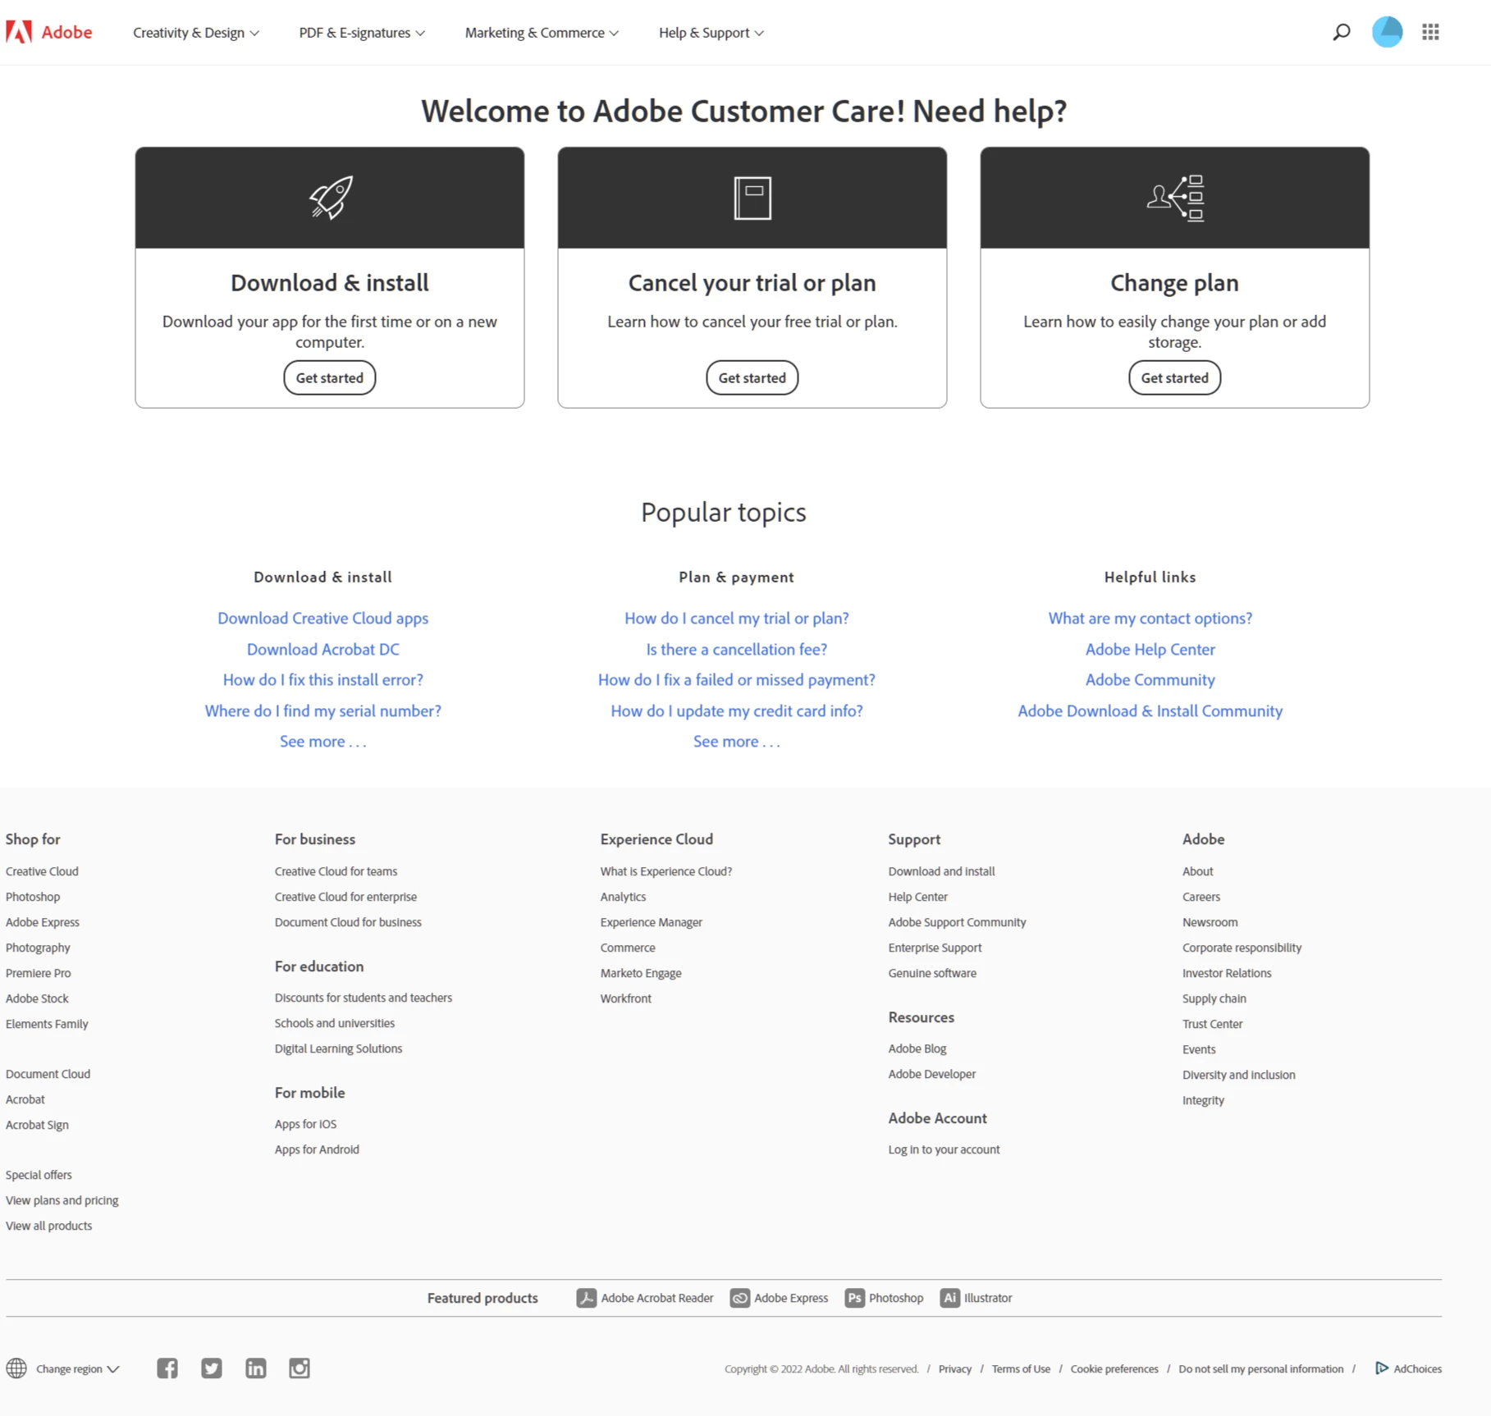Screen dimensions: 1491x1416
Task: Open the blue Adobe Community link
Action: point(1150,680)
